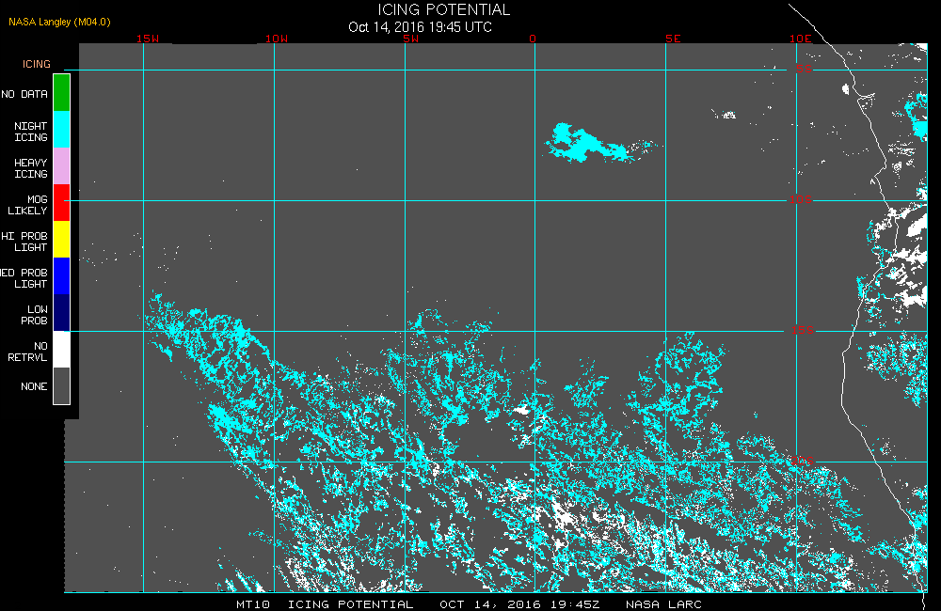Click the 'NIGHT ICING' legend text
The height and width of the screenshot is (611, 941).
pos(31,132)
